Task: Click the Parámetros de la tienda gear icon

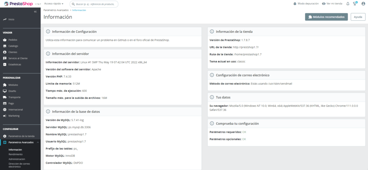Action: (5, 136)
